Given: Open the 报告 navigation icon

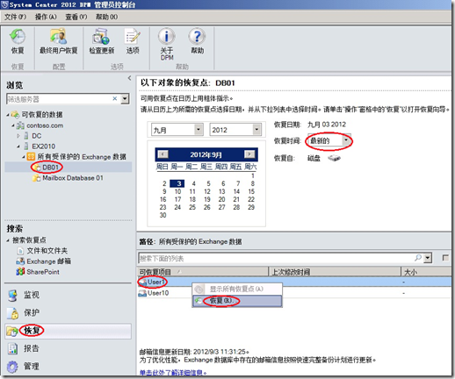Looking at the screenshot, I should [12, 348].
